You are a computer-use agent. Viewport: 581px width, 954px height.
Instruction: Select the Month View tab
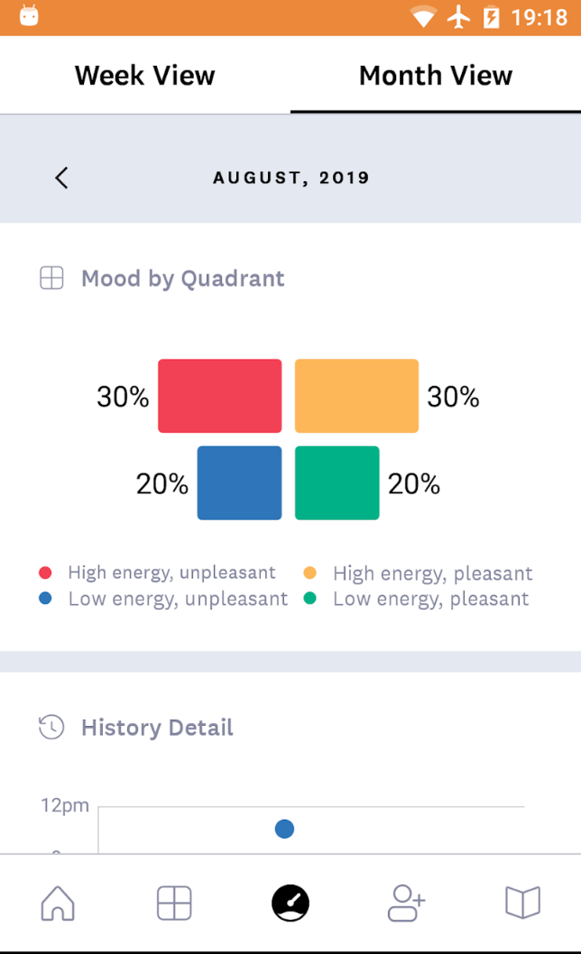[x=436, y=76]
